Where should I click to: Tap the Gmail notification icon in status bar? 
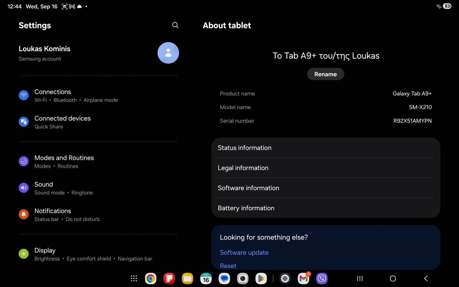click(x=72, y=6)
